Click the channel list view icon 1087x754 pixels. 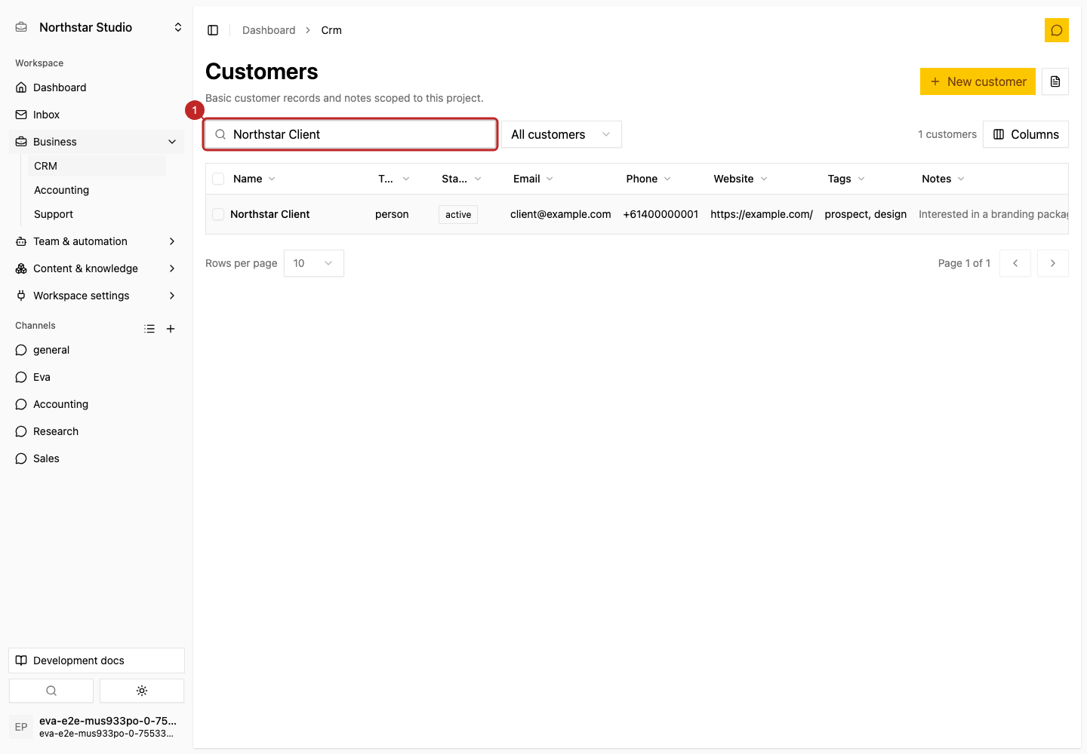[x=149, y=329]
